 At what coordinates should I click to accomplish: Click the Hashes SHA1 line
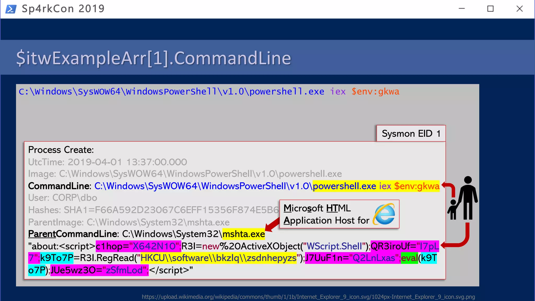click(154, 210)
